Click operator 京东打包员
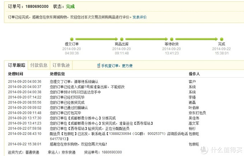 coord(197,113)
